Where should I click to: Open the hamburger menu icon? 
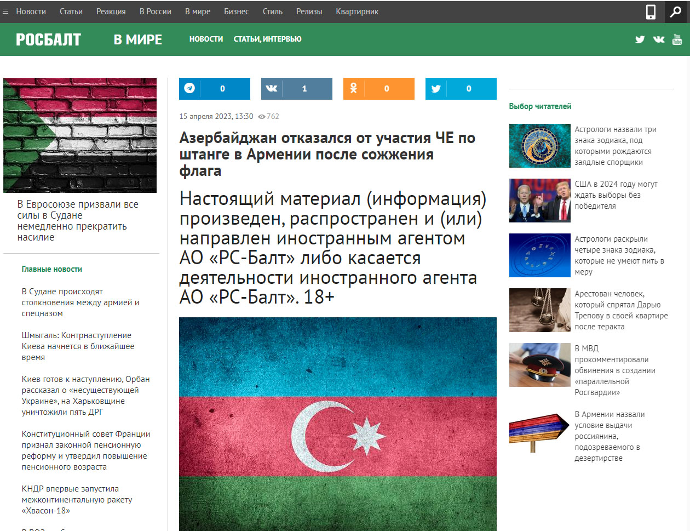point(5,12)
